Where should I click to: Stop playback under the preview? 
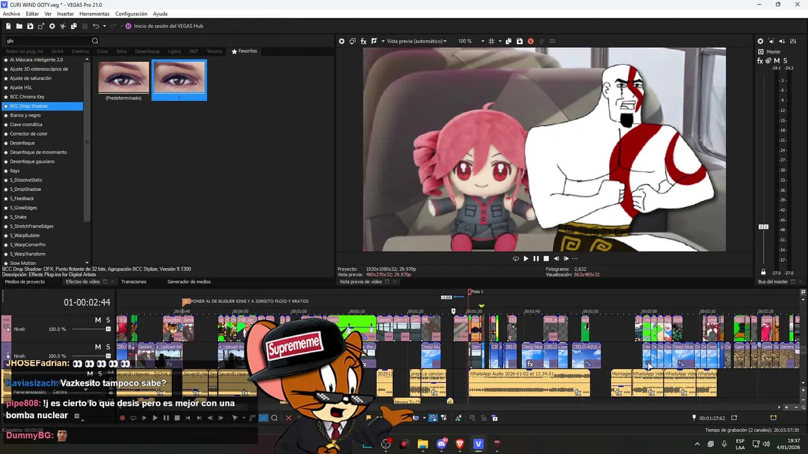coord(546,259)
